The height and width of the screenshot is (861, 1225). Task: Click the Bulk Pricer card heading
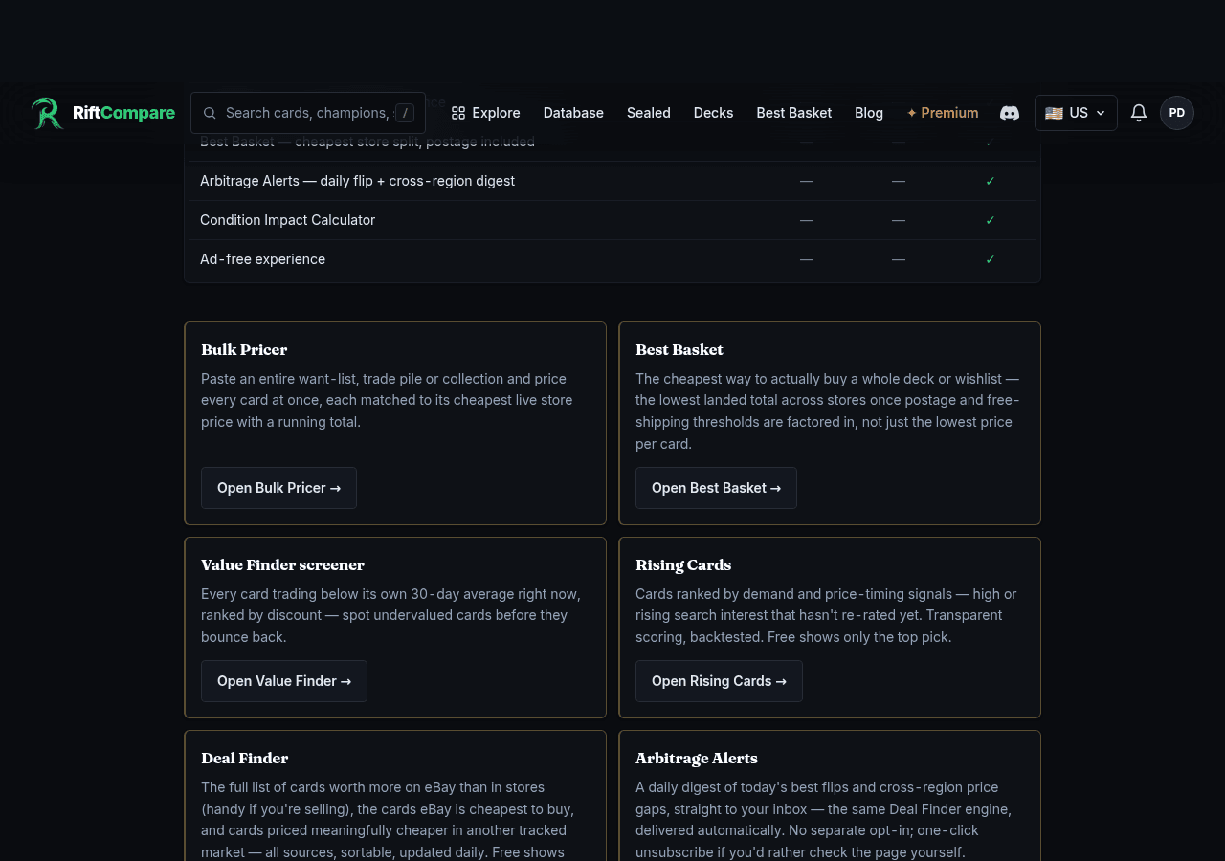point(244,349)
